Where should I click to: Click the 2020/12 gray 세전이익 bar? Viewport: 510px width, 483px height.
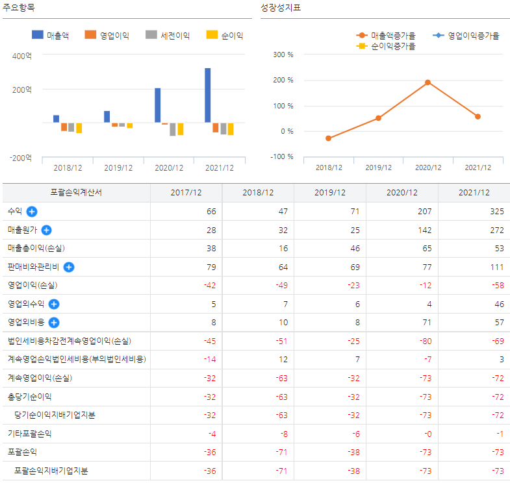[x=173, y=129]
